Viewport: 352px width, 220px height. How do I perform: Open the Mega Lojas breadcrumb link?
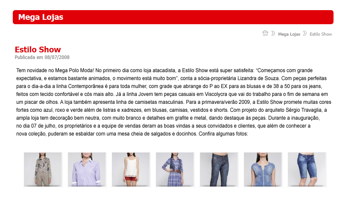[x=289, y=34]
